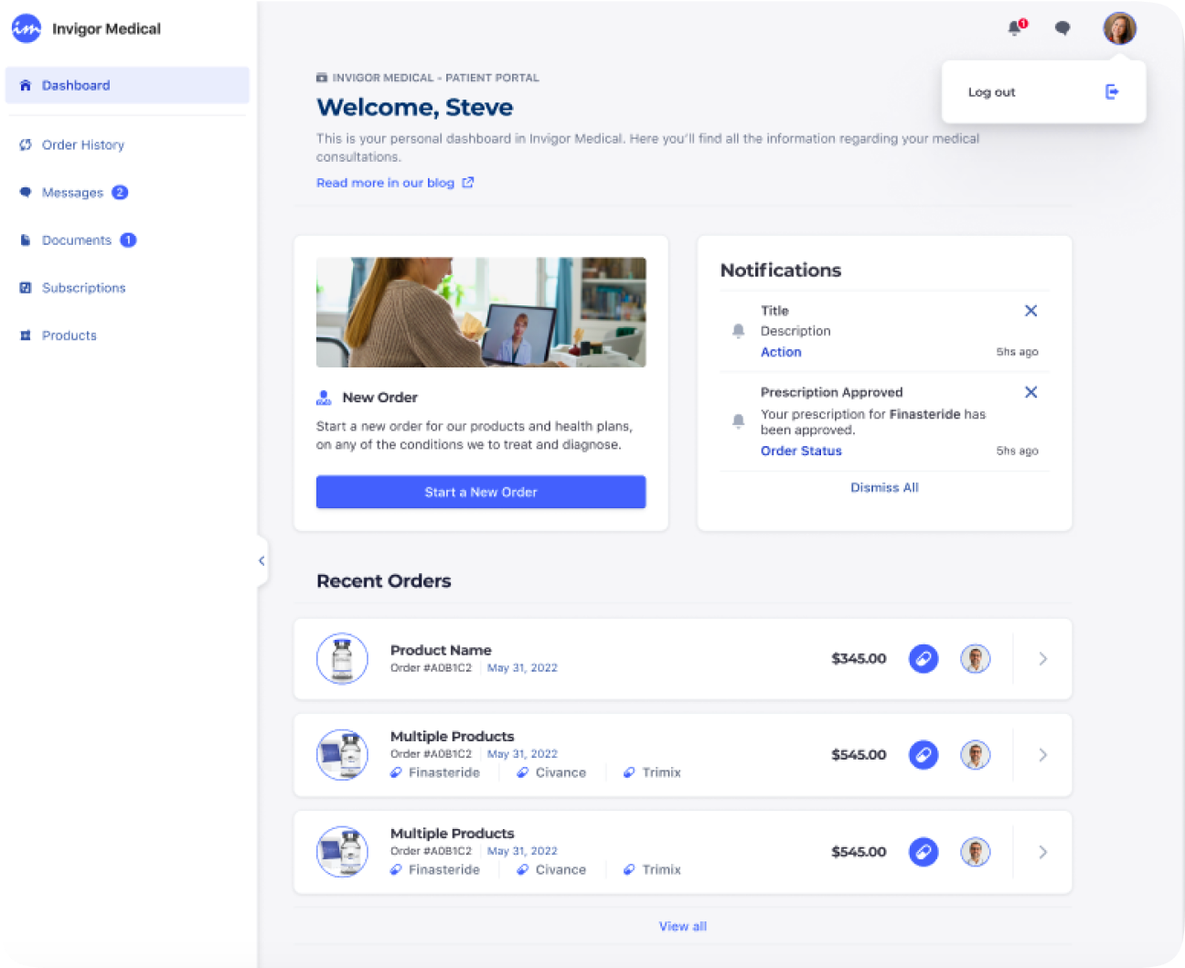Click the New Order person icon
Viewport: 1185px width, 968px height.
coord(324,398)
